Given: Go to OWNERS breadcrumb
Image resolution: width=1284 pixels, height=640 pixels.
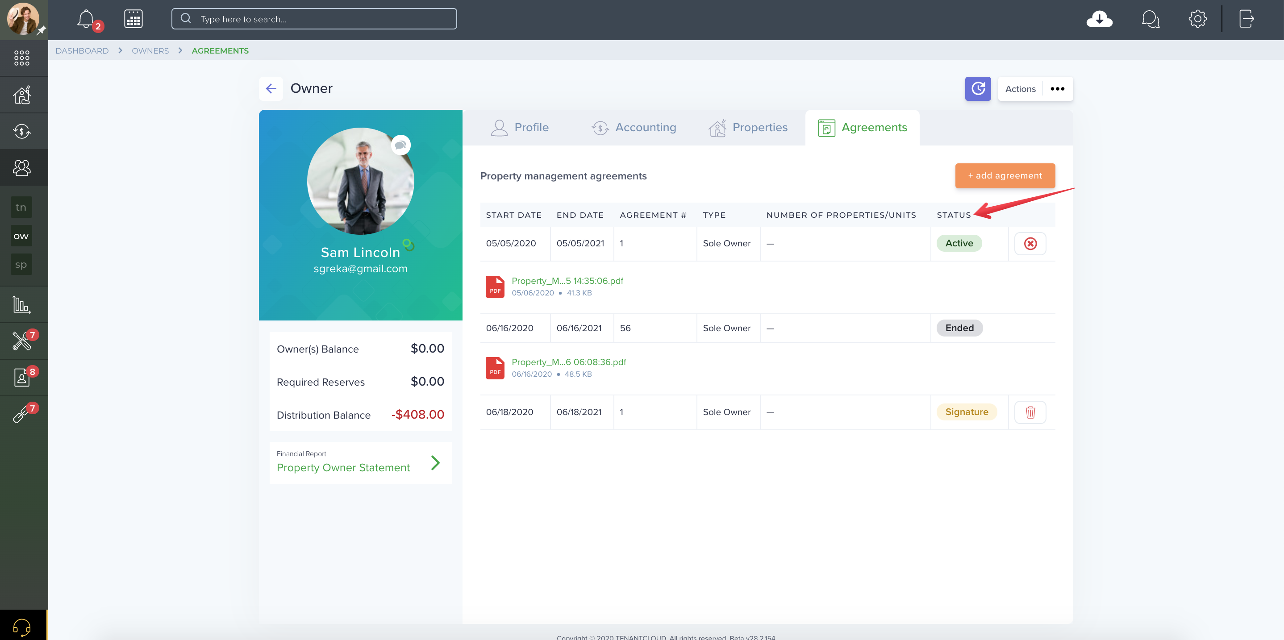Looking at the screenshot, I should click(x=150, y=51).
